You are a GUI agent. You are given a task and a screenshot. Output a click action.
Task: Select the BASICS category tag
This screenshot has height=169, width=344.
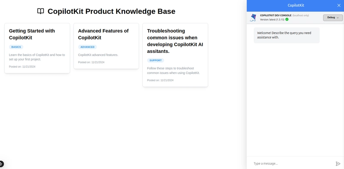[16, 47]
